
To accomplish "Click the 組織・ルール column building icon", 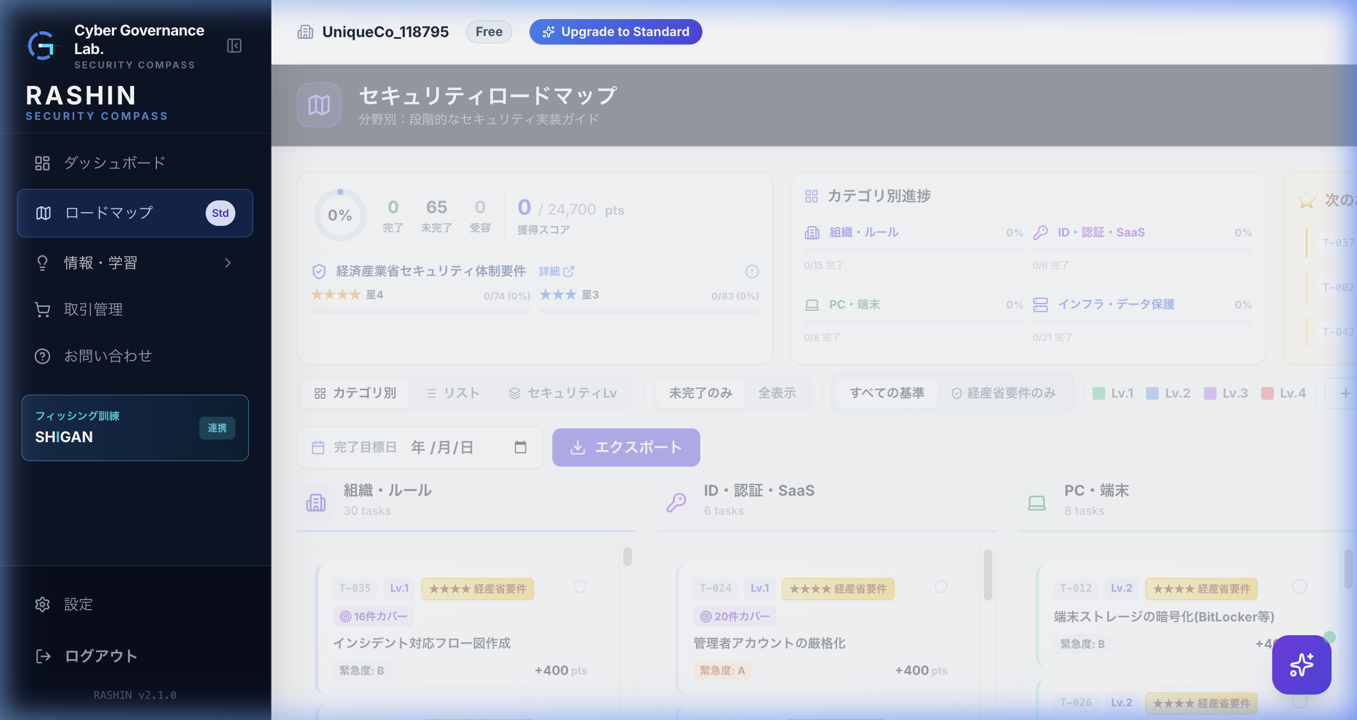I will coord(316,503).
